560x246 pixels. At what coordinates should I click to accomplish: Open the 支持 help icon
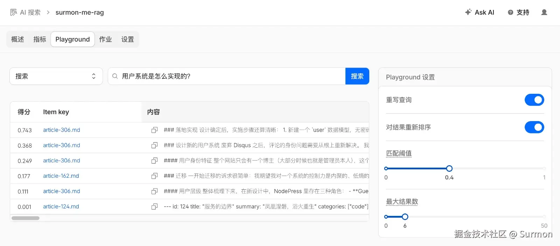[x=511, y=13]
